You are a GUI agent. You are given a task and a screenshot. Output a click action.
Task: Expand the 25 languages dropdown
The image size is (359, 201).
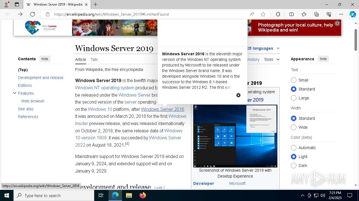[x=263, y=48]
